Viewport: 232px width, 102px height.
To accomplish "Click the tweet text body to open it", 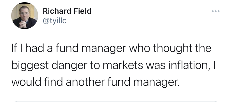I will click(113, 65).
